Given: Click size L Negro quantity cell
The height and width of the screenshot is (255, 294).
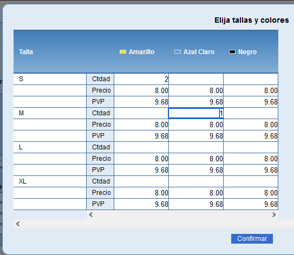Looking at the screenshot, I should pyautogui.click(x=251, y=147).
